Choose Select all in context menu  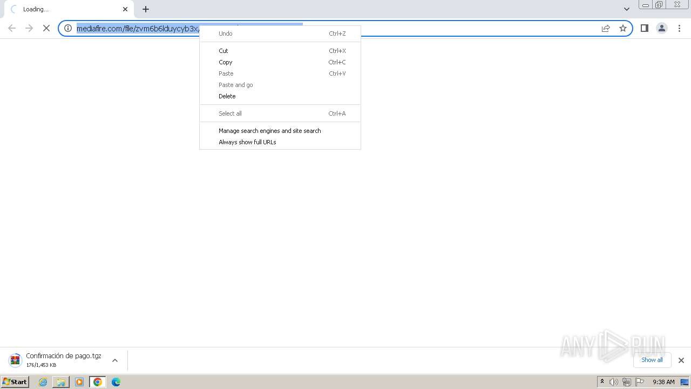point(280,113)
